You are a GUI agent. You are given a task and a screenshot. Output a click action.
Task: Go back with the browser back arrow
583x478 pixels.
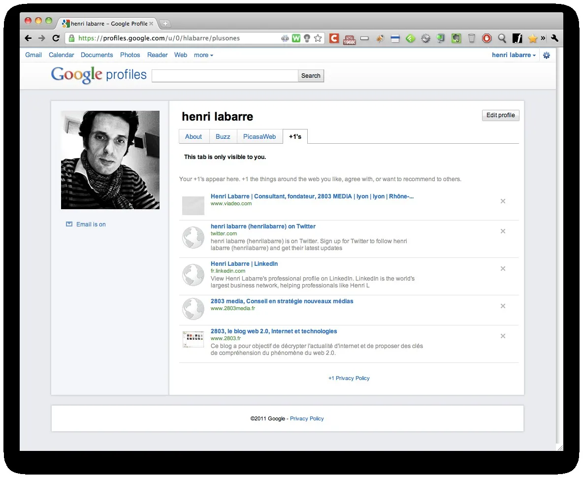(x=28, y=38)
